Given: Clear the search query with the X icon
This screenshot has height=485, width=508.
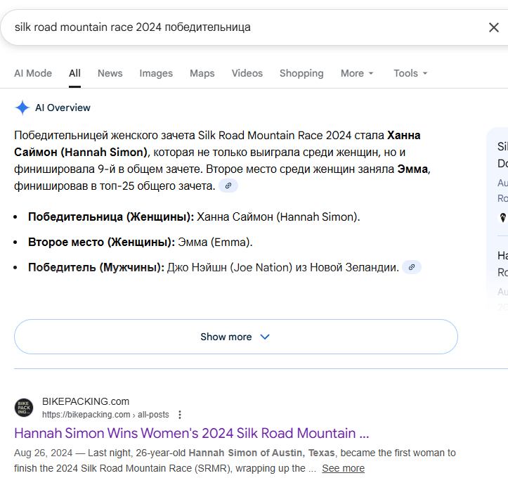Looking at the screenshot, I should point(493,27).
